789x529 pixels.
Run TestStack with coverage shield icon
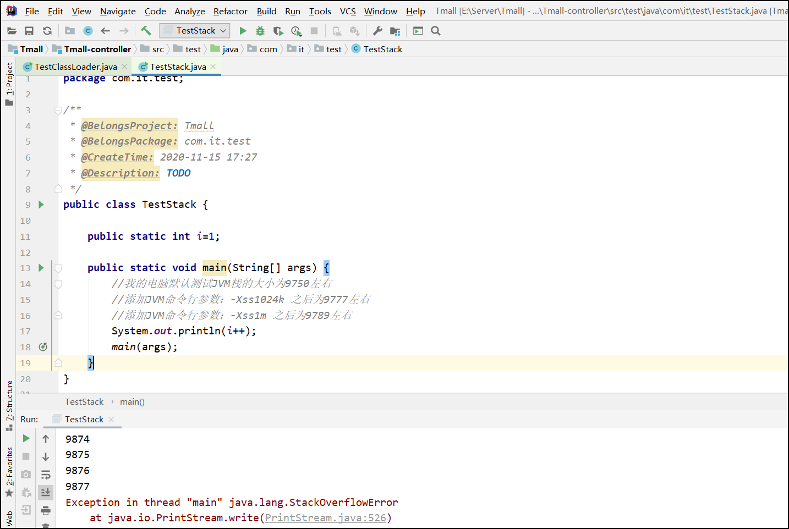(278, 31)
